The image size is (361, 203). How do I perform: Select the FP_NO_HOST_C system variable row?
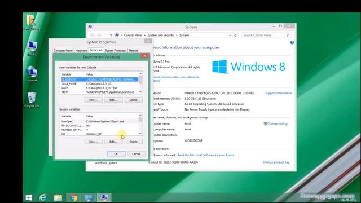pyautogui.click(x=100, y=126)
